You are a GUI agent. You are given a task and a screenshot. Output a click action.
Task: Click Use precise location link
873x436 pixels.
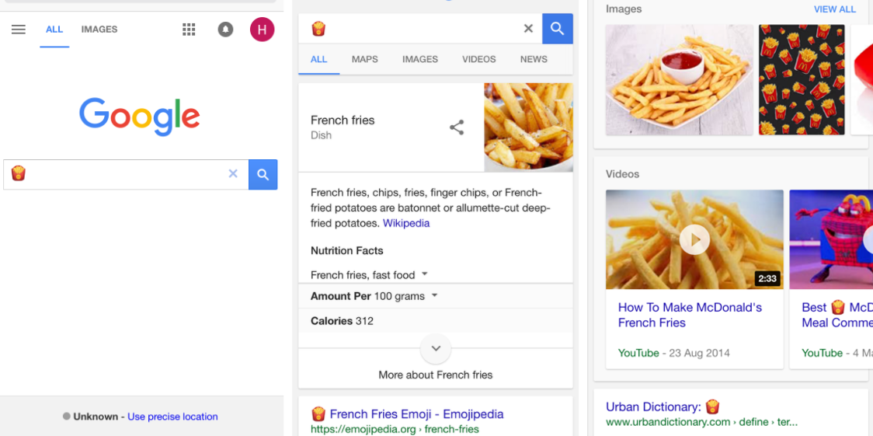[x=172, y=417]
